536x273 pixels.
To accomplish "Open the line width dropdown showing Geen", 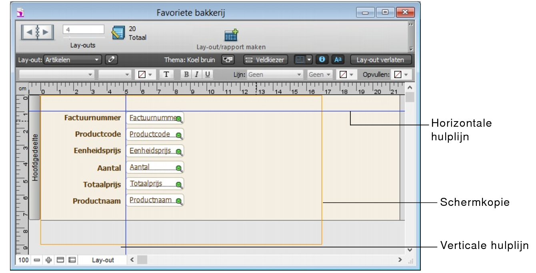I will coord(320,74).
